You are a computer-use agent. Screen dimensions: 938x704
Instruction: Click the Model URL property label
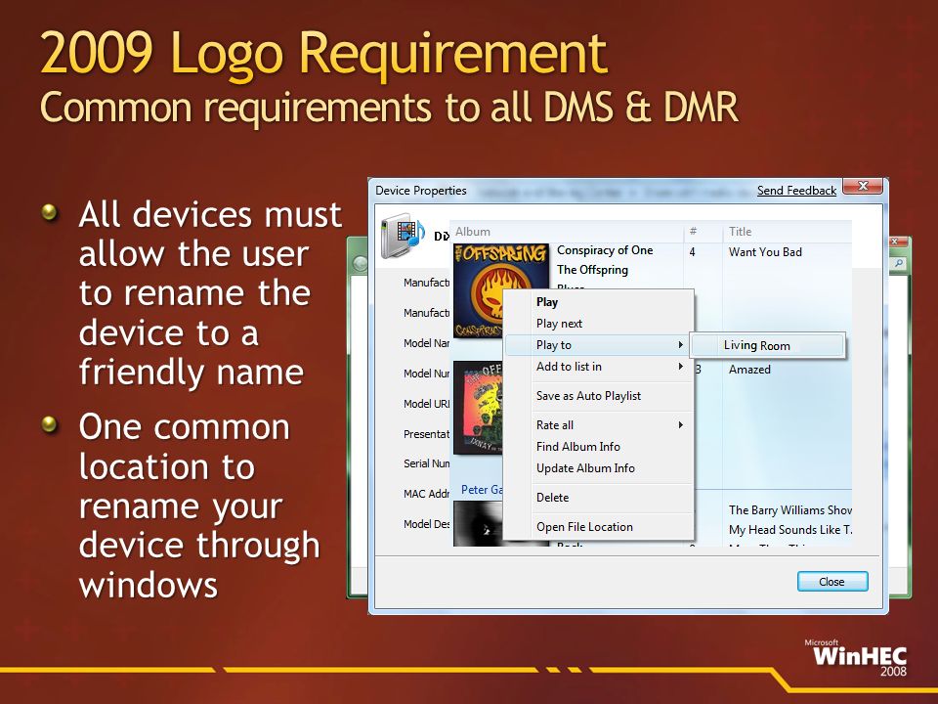click(427, 404)
